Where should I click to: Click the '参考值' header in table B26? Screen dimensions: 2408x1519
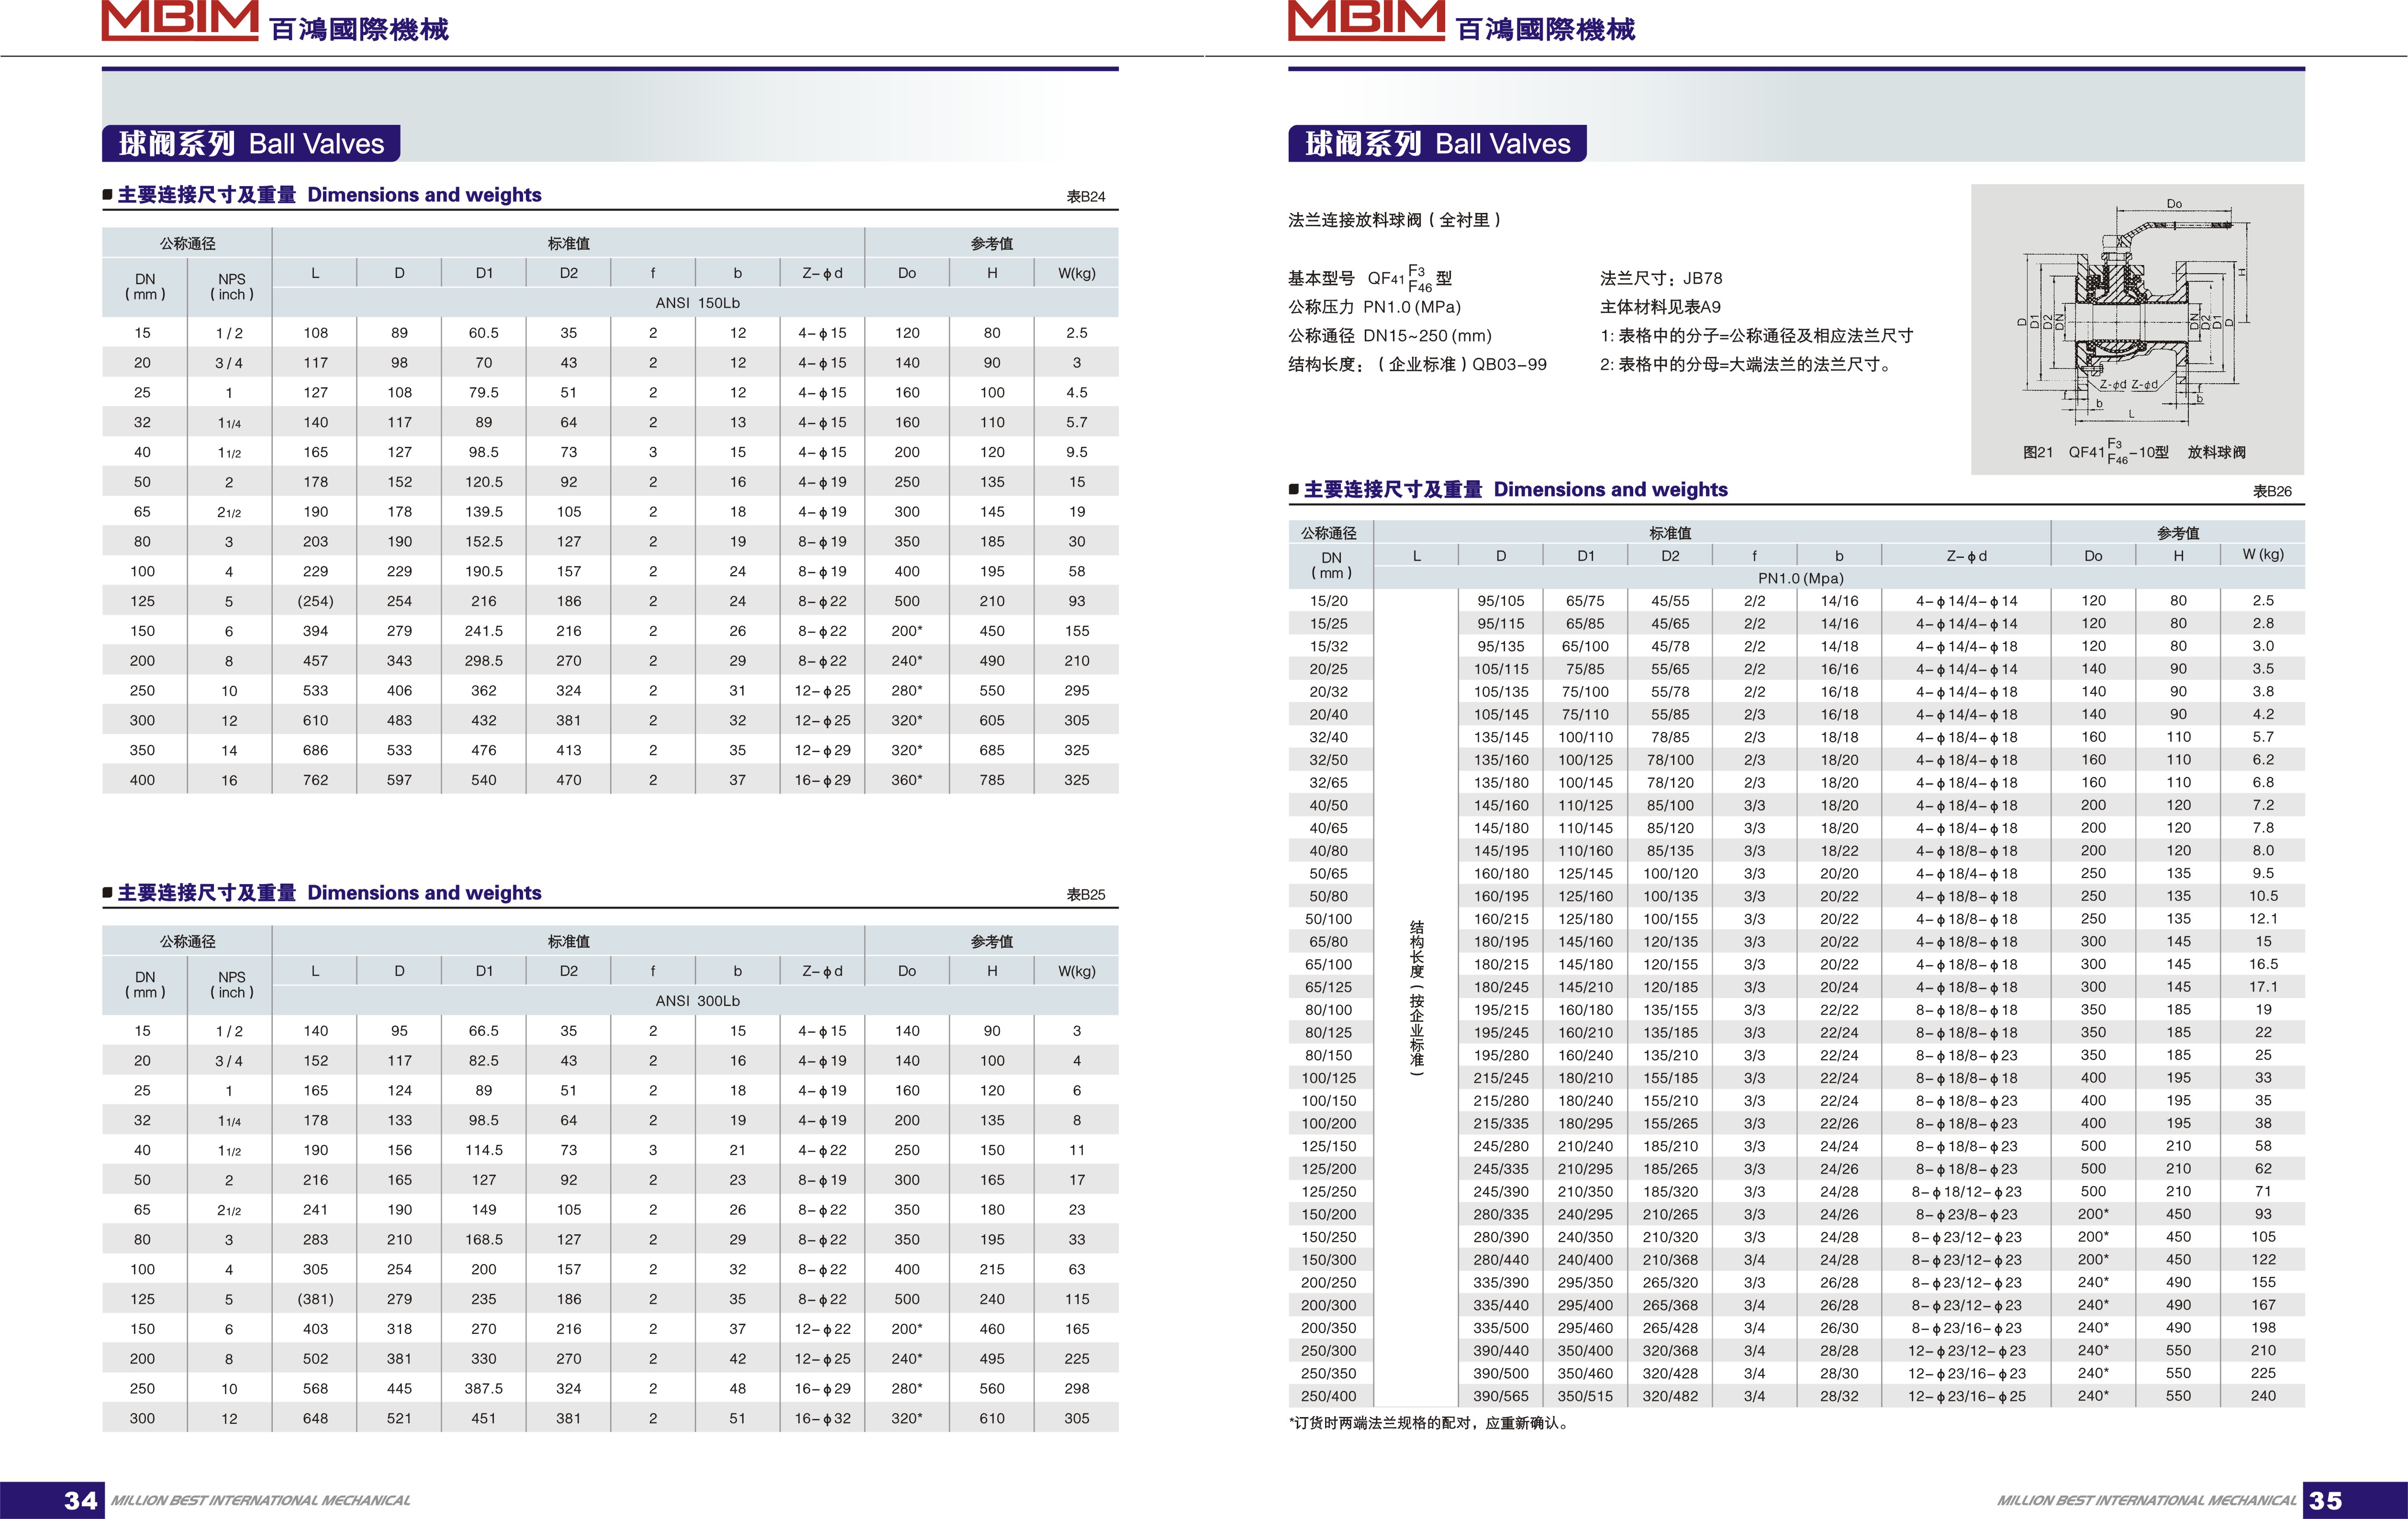[x=2178, y=533]
